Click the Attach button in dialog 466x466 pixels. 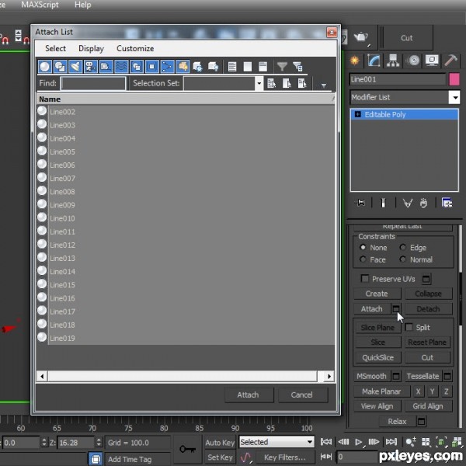[249, 395]
